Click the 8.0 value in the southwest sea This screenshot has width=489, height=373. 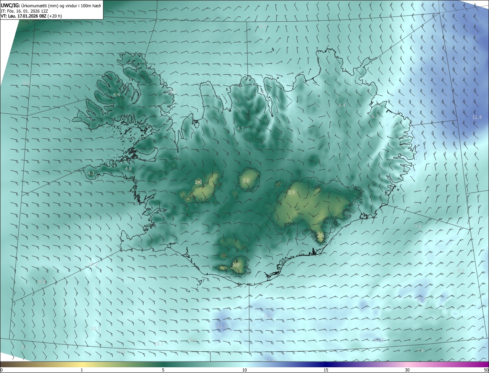[x=42, y=282]
